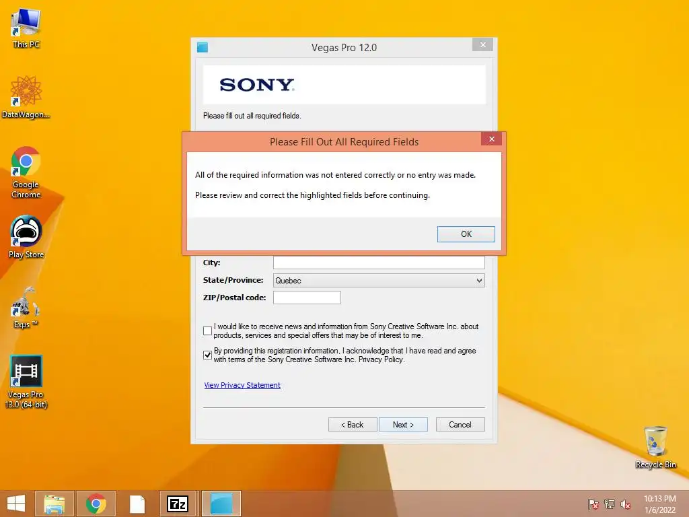Click the Back button
Image resolution: width=689 pixels, height=517 pixels.
353,425
